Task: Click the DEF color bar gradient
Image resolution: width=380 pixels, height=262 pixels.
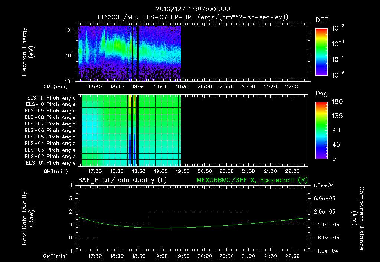Action: (x=321, y=52)
